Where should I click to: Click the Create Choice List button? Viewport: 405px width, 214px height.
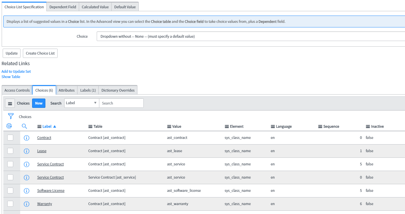click(40, 53)
